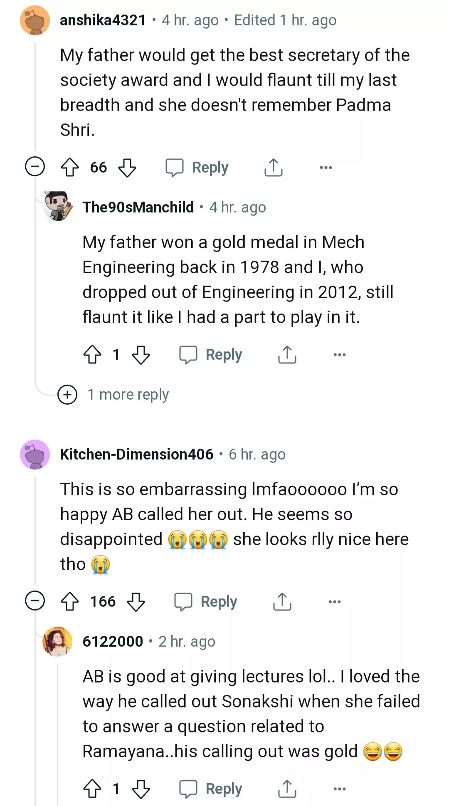Screen dimensions: 449x806
Task: Share The90sManchild's comment
Action: 287,355
